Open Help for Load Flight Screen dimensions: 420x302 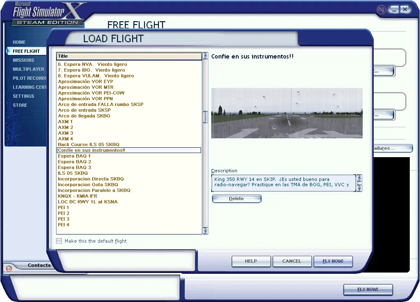(x=251, y=261)
